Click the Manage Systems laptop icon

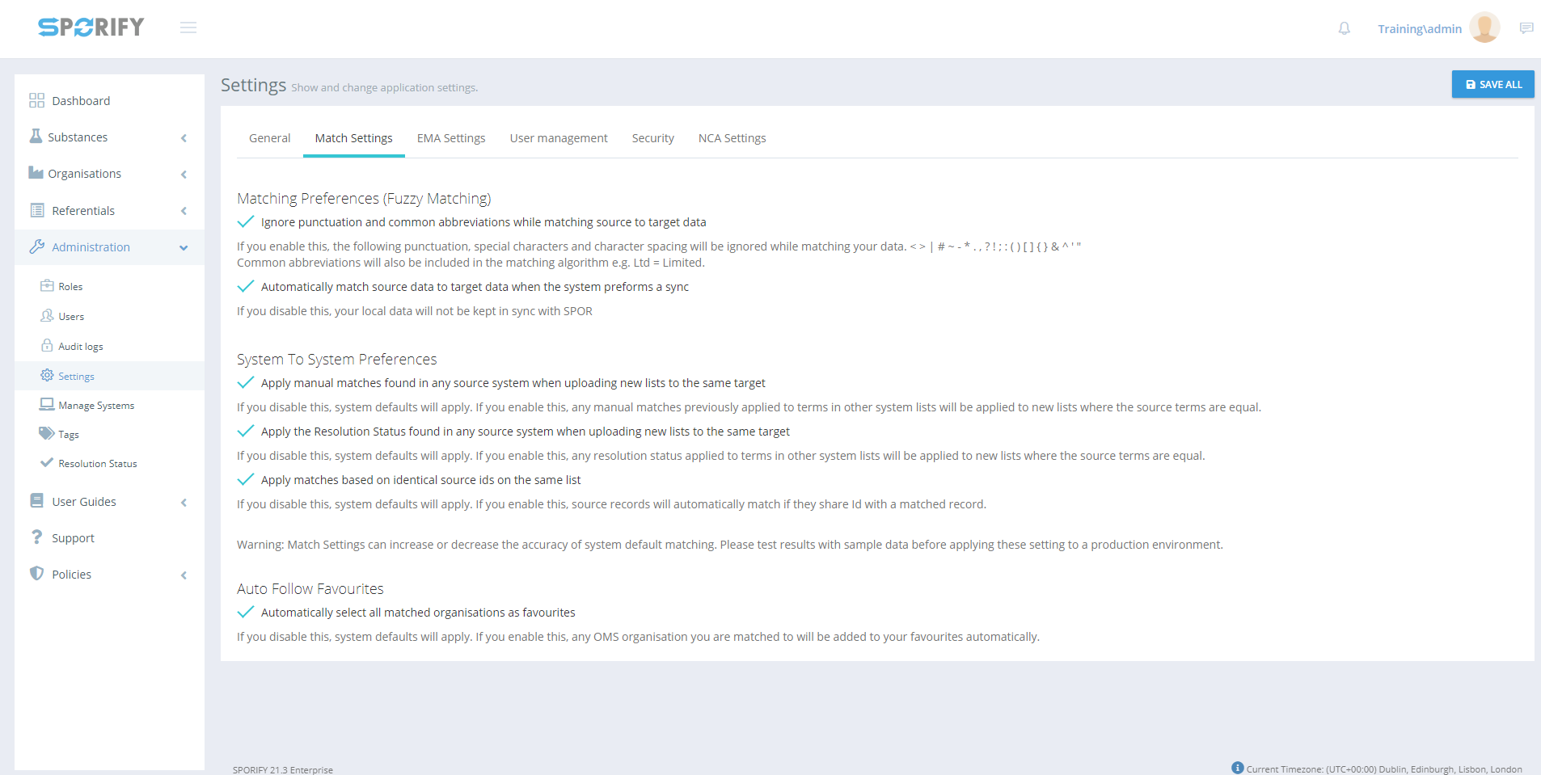47,405
